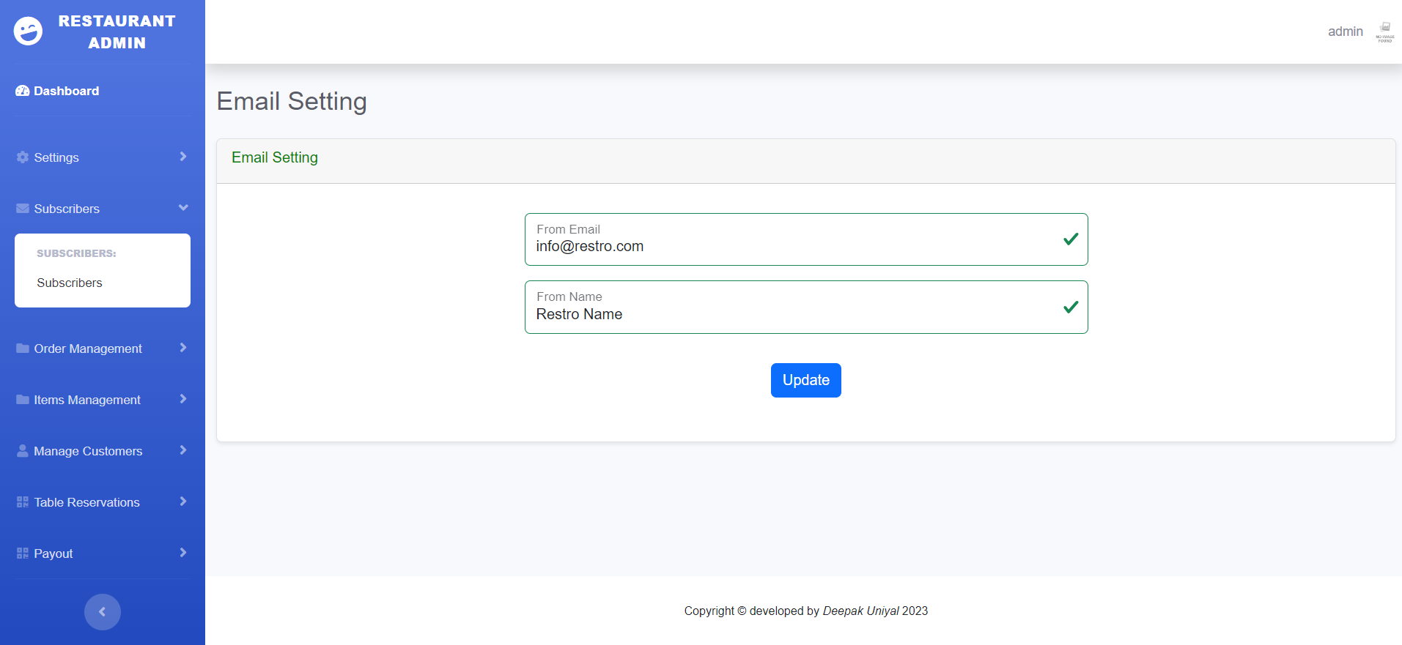Click the Subscribers envelope icon

[23, 209]
